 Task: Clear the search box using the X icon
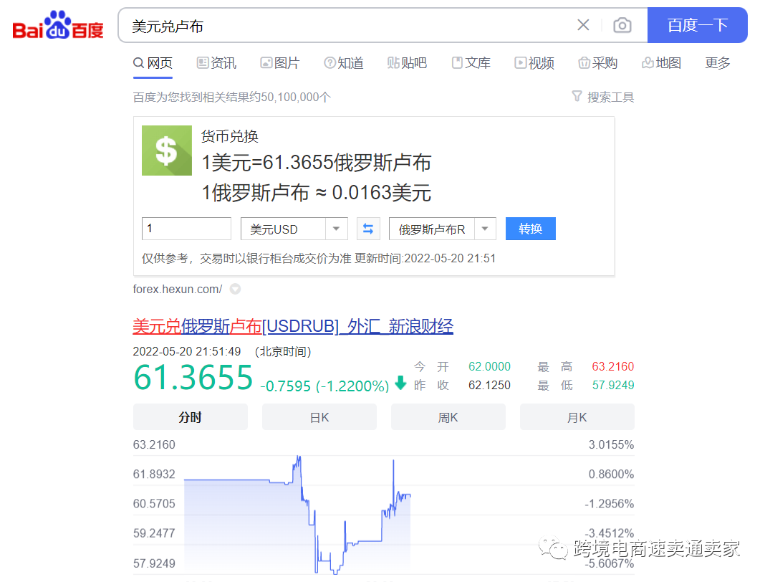(x=583, y=24)
